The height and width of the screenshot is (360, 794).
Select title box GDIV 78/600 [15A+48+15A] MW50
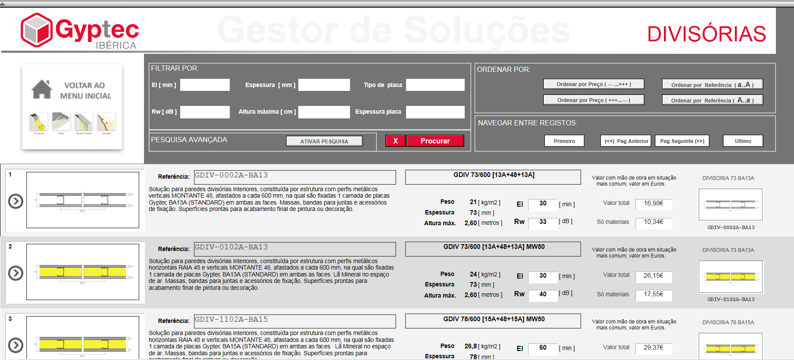(x=493, y=321)
